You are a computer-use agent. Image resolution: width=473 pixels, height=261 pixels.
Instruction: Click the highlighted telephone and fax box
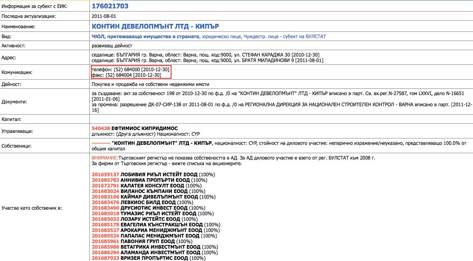pyautogui.click(x=131, y=72)
